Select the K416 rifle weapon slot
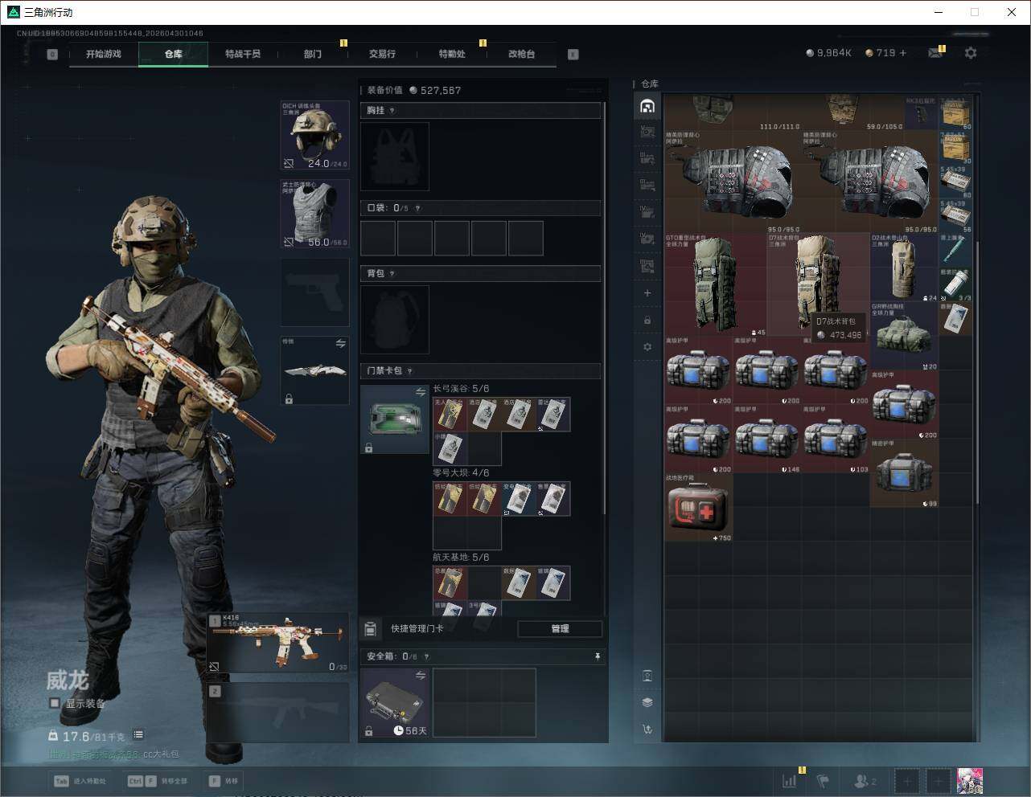Image resolution: width=1031 pixels, height=797 pixels. pyautogui.click(x=279, y=643)
